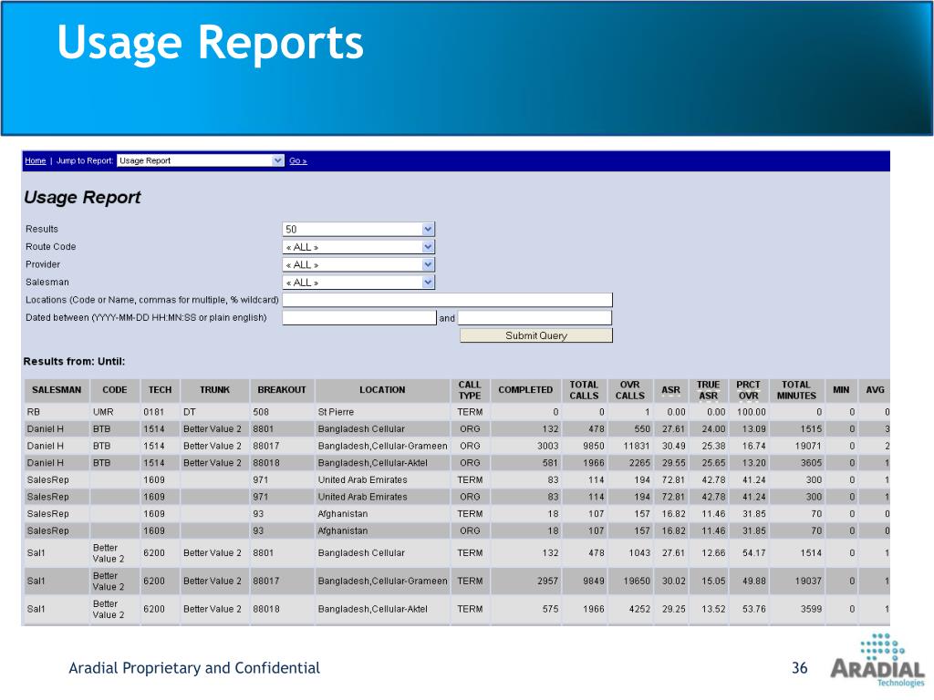Click the SALESMAN column header

pos(57,390)
